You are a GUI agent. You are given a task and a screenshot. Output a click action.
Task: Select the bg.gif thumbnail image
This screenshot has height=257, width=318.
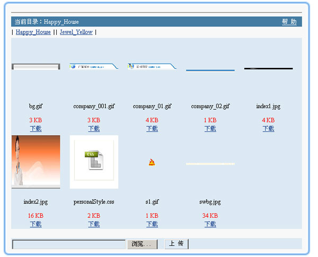coord(36,67)
